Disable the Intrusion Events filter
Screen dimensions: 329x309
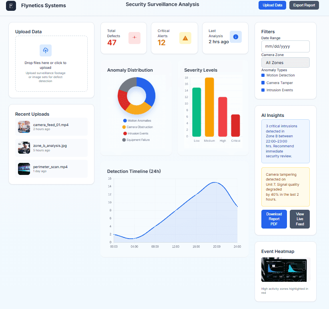263,90
